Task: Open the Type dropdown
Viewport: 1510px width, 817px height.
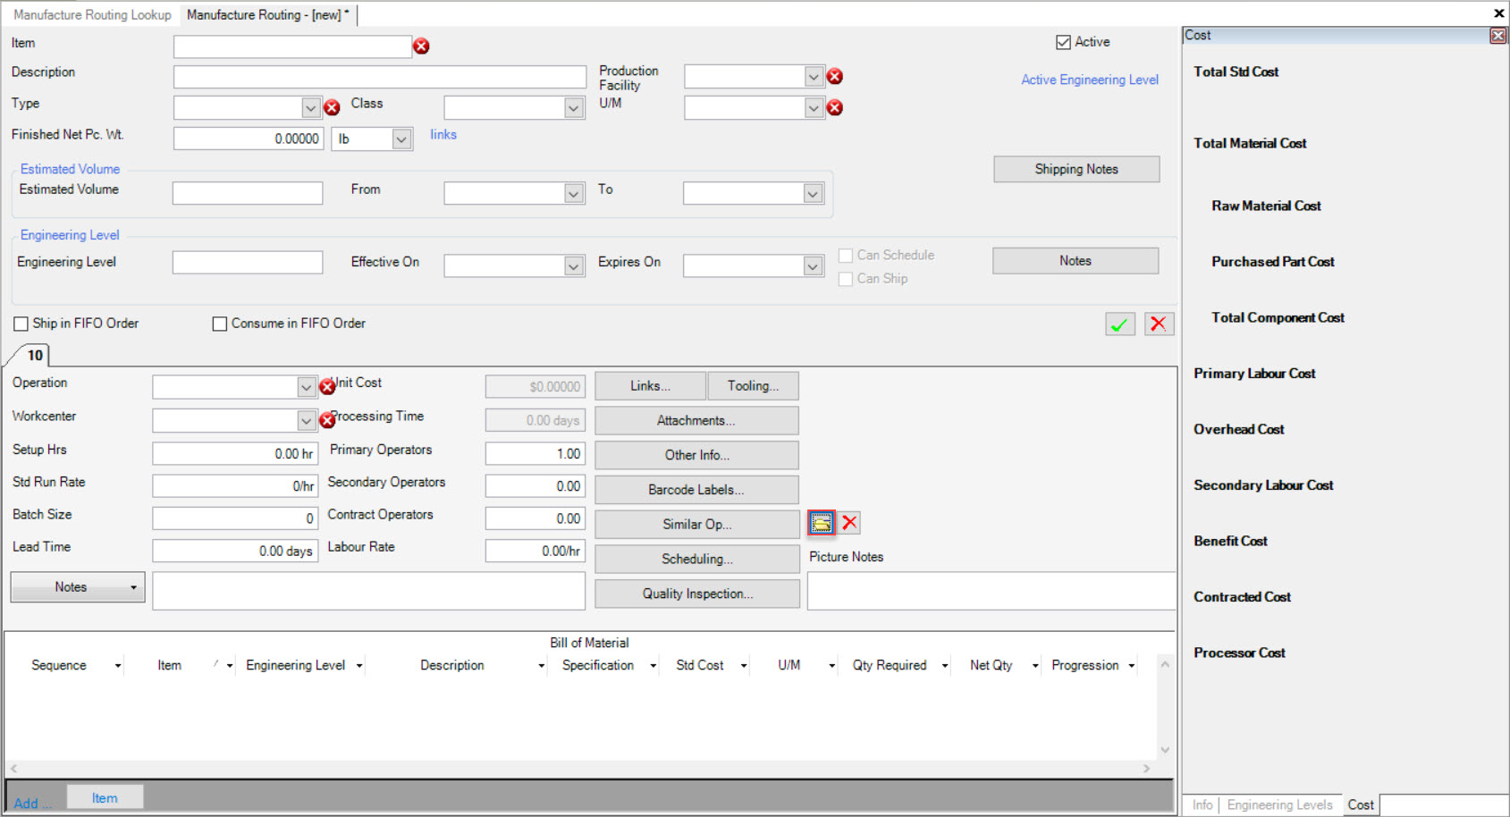Action: [x=310, y=108]
